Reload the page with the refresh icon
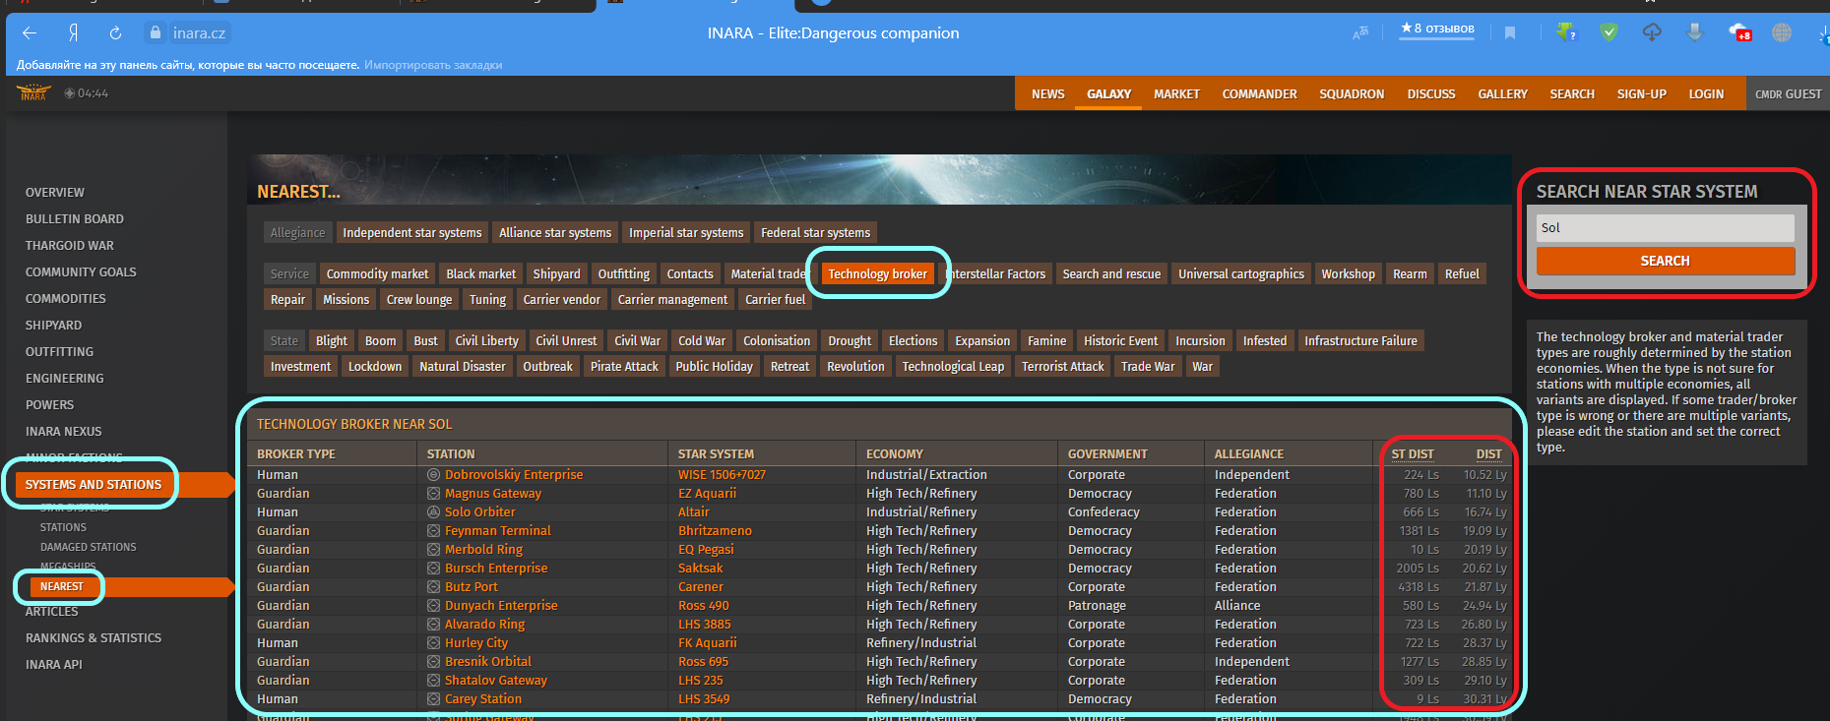The image size is (1830, 721). (115, 33)
